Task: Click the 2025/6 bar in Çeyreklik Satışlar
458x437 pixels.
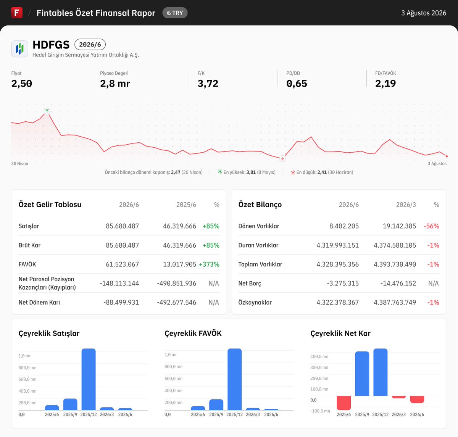Action: pyautogui.click(x=52, y=408)
